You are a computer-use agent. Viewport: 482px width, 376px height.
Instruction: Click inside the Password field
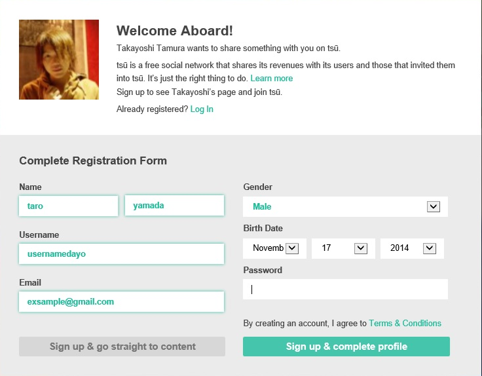click(345, 289)
